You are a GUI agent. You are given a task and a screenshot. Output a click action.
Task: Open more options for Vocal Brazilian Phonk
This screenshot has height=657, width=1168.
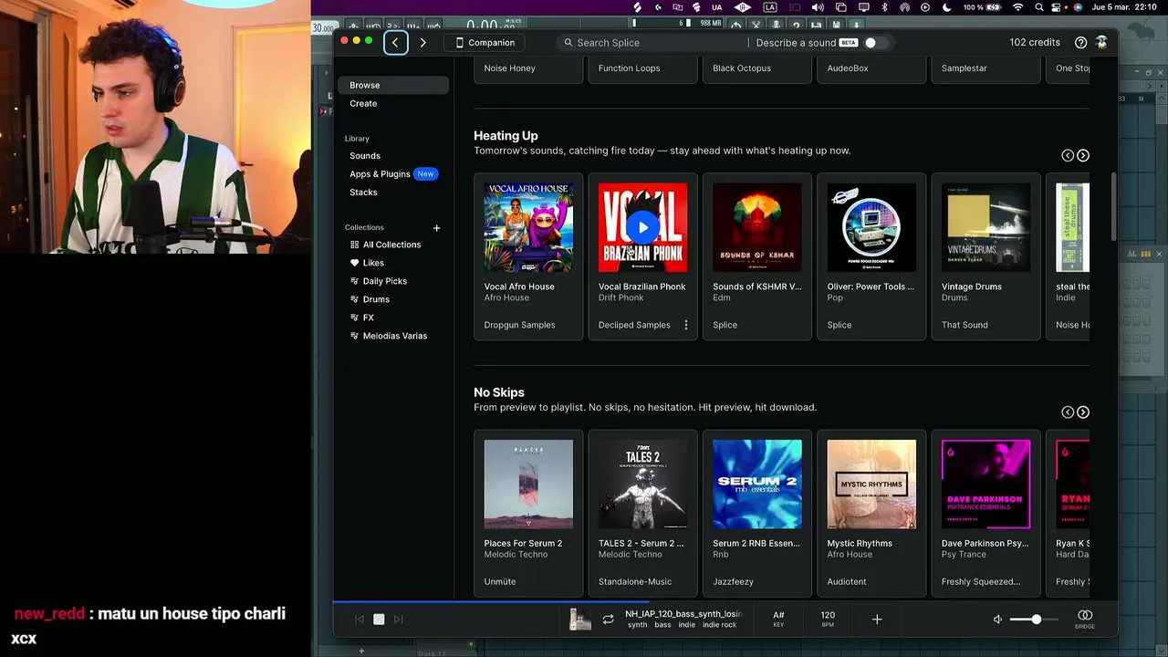(686, 325)
